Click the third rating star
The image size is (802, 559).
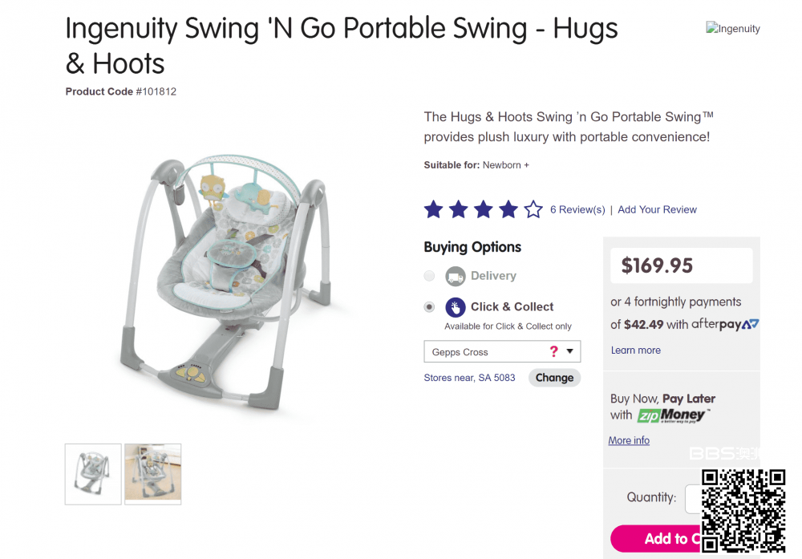(483, 210)
